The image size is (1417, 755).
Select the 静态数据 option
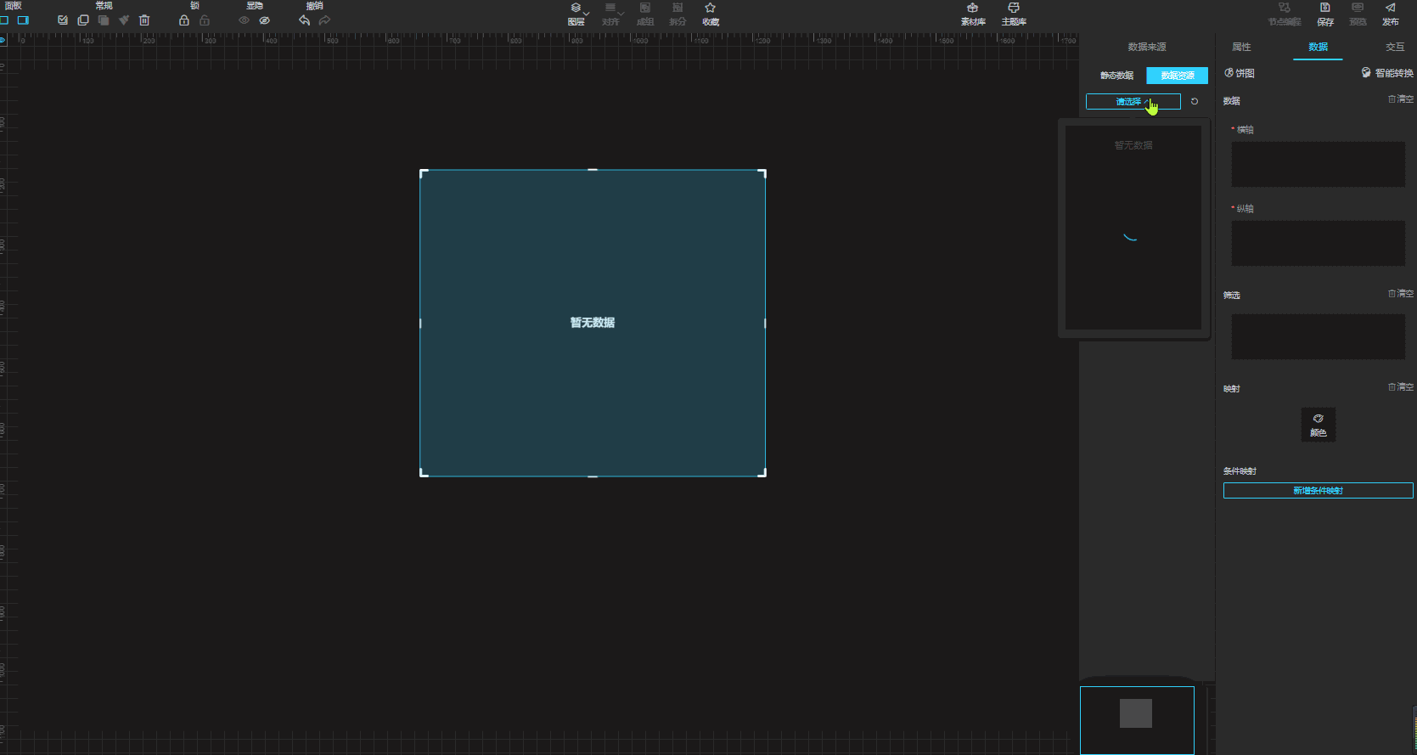tap(1116, 76)
